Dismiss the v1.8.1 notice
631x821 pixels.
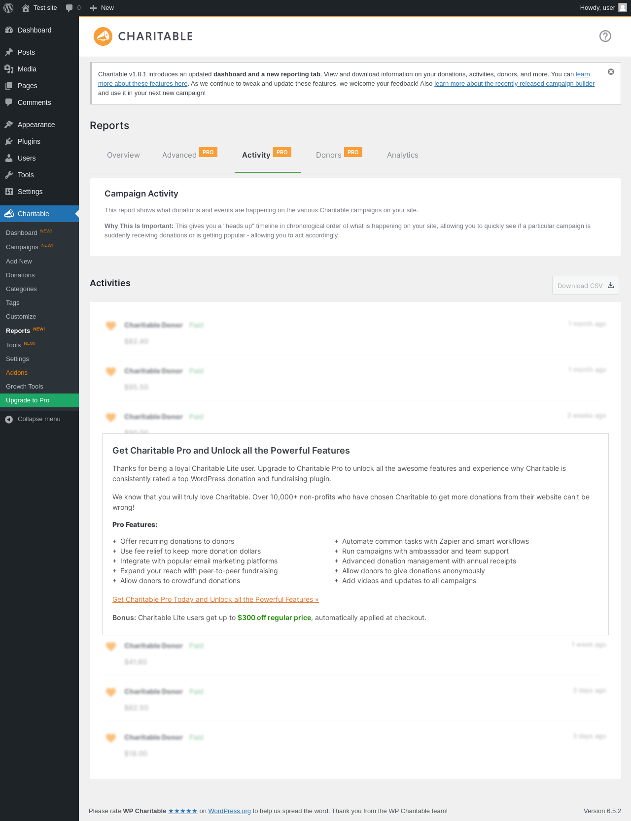(x=611, y=72)
